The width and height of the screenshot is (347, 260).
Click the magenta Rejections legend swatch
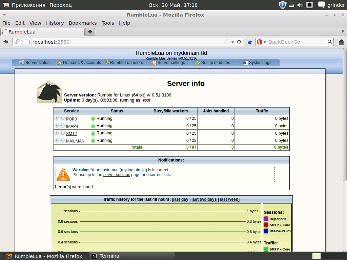point(266,219)
